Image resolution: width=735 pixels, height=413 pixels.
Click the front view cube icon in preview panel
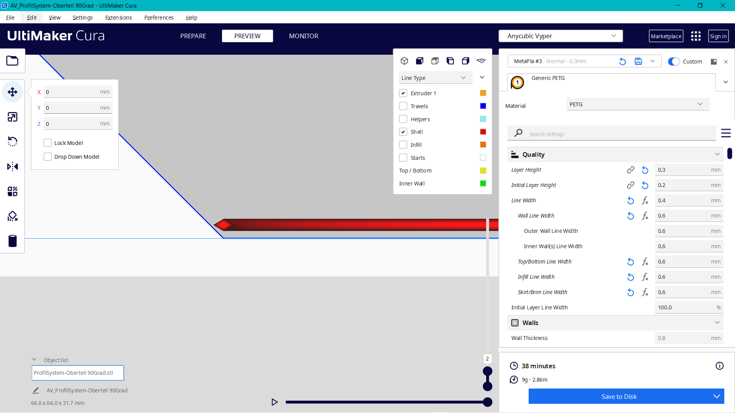[420, 61]
